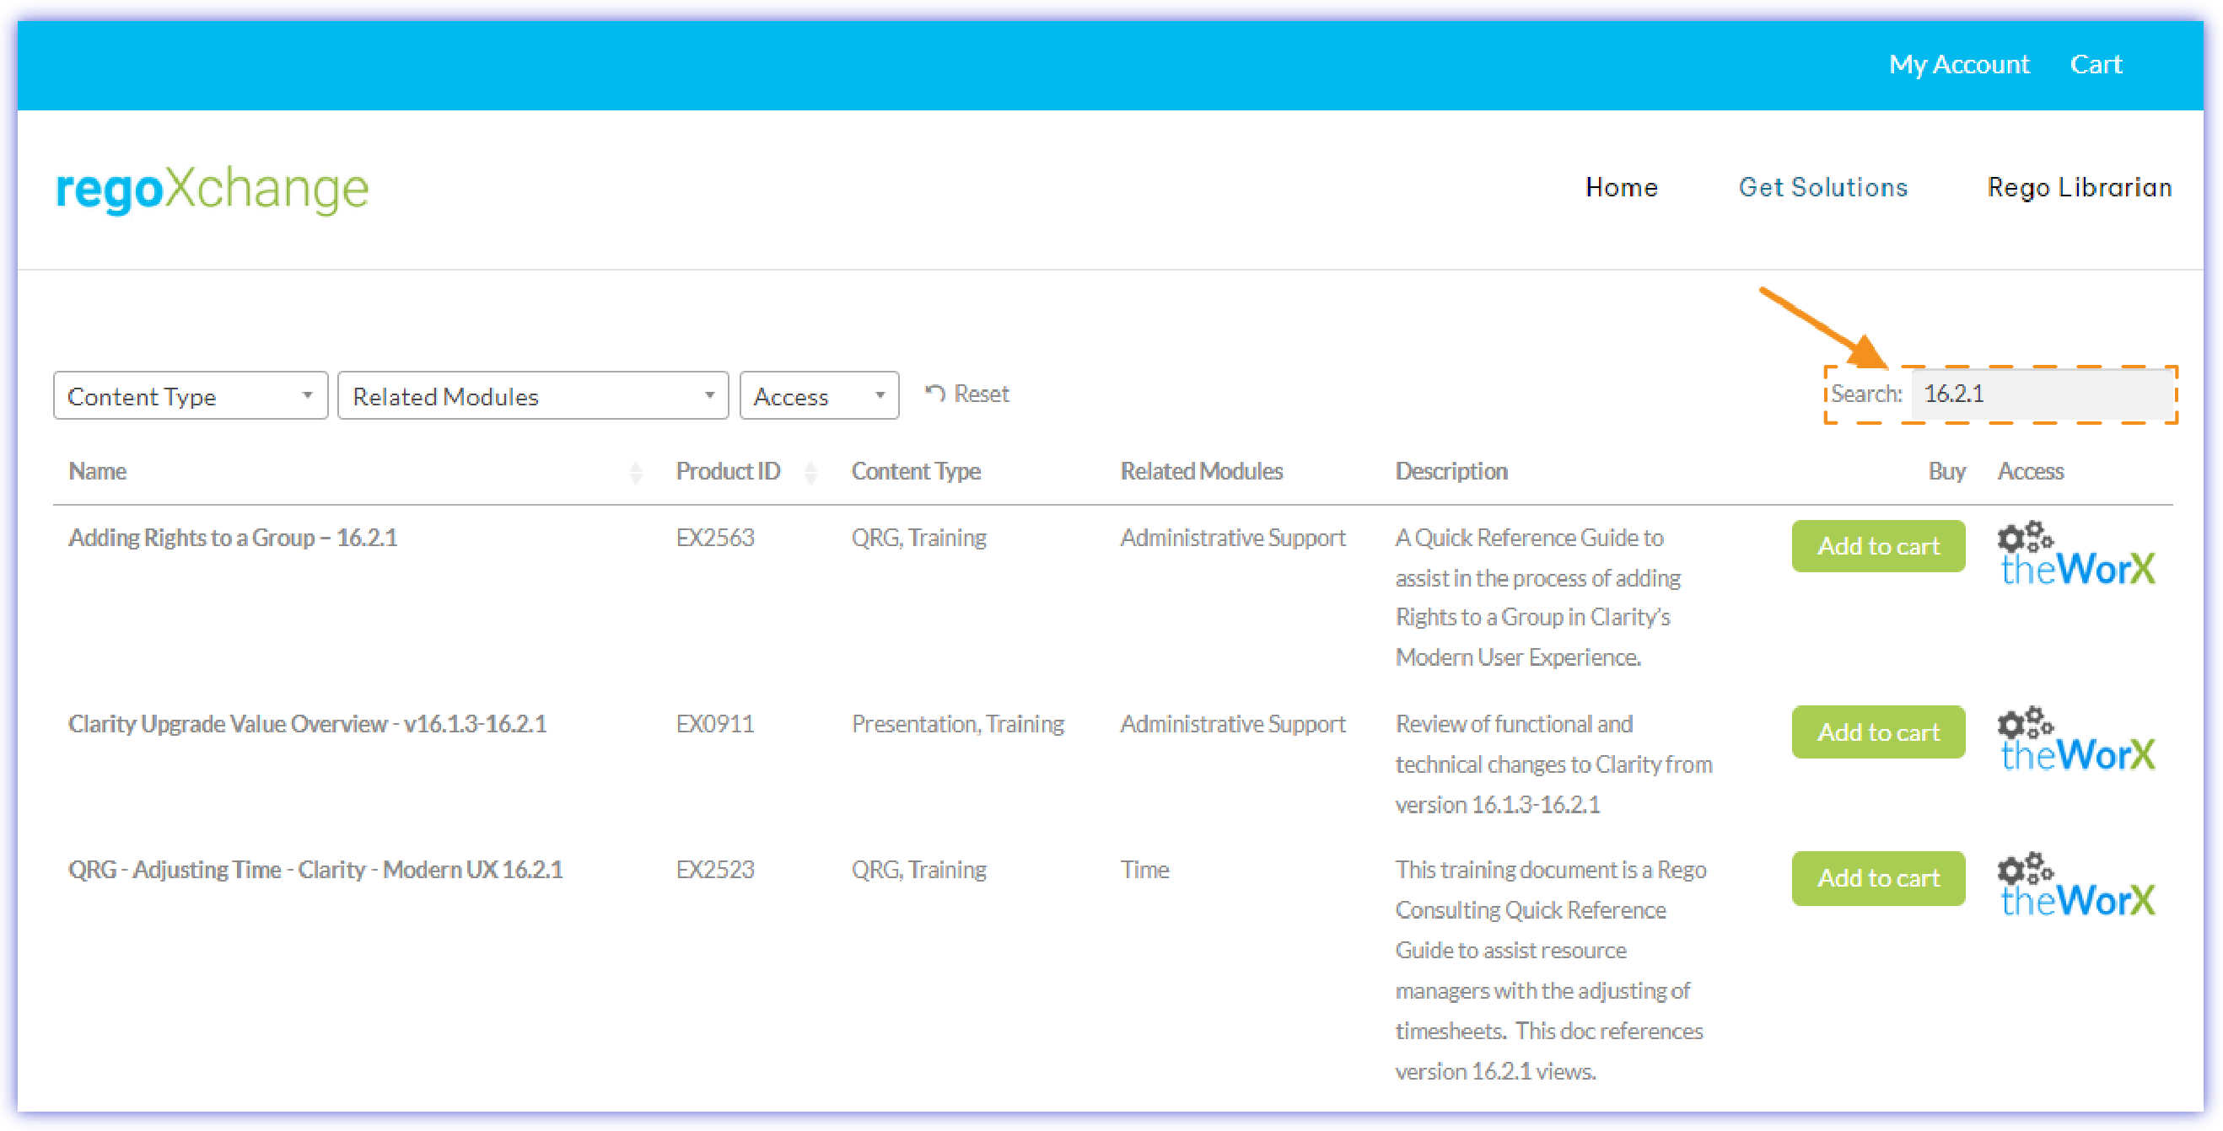
Task: Sort table by Product ID column arrows
Action: (x=810, y=472)
